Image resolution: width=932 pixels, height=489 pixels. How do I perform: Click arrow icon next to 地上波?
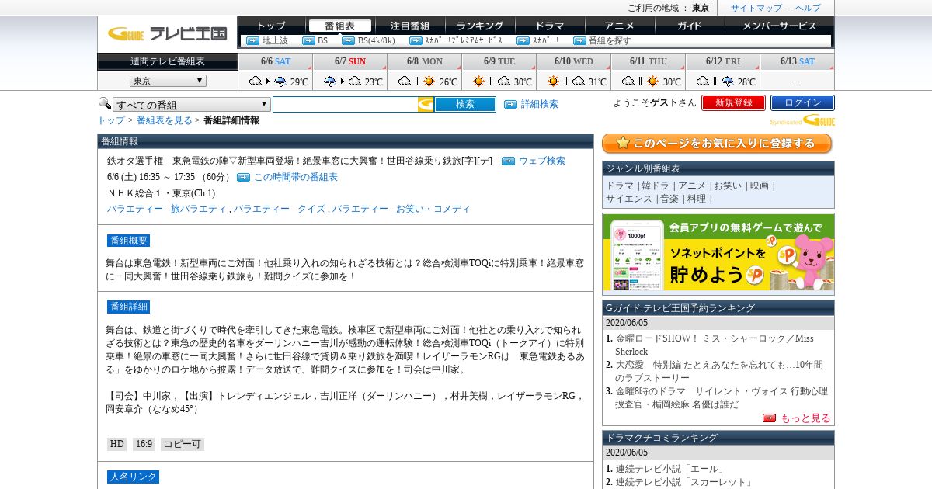click(252, 40)
